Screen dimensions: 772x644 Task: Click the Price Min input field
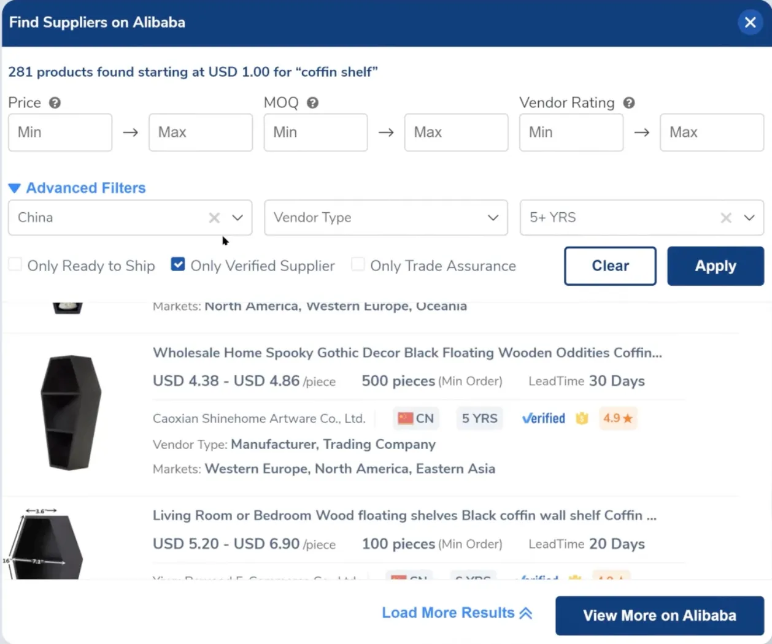tap(60, 132)
